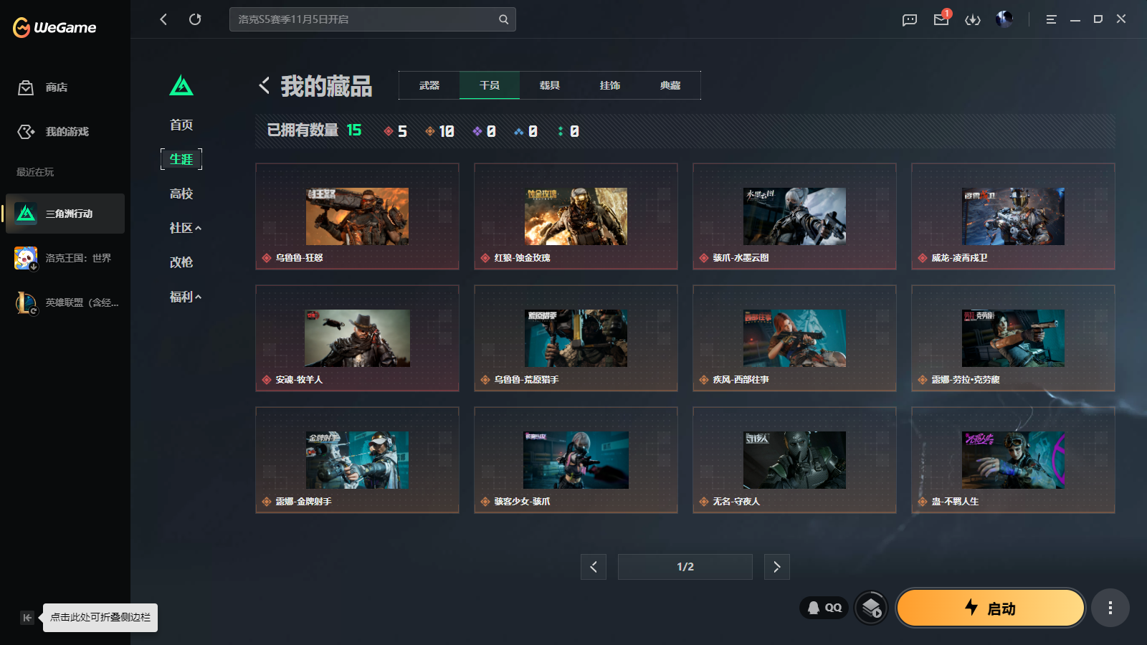Viewport: 1147px width, 645px height.
Task: Go to previous collection page
Action: click(594, 567)
